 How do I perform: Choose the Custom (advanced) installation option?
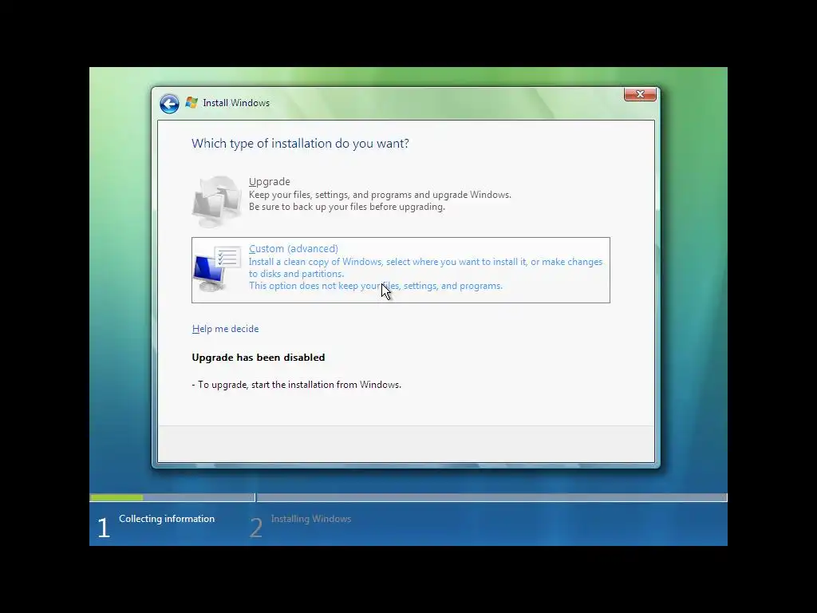point(401,270)
